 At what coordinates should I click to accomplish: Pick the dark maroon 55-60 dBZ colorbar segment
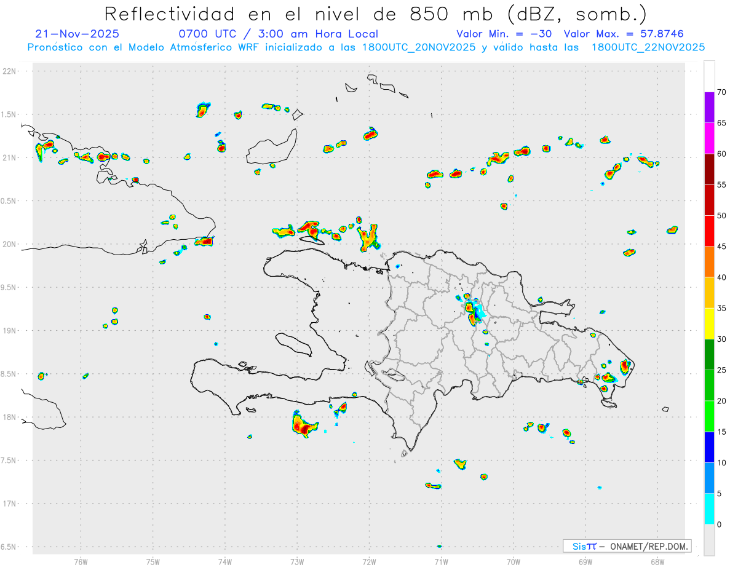tap(710, 169)
